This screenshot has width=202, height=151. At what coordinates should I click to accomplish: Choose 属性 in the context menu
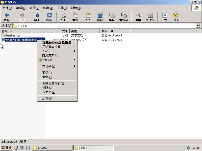pos(58,99)
